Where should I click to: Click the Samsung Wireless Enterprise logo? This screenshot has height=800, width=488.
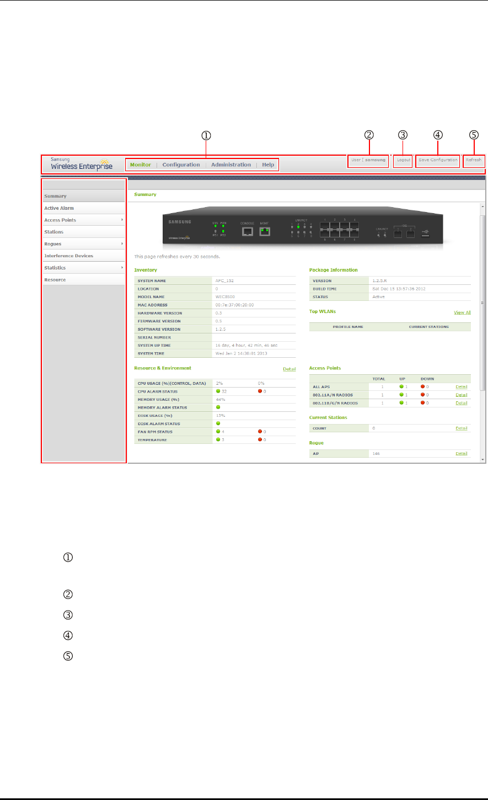coord(82,163)
